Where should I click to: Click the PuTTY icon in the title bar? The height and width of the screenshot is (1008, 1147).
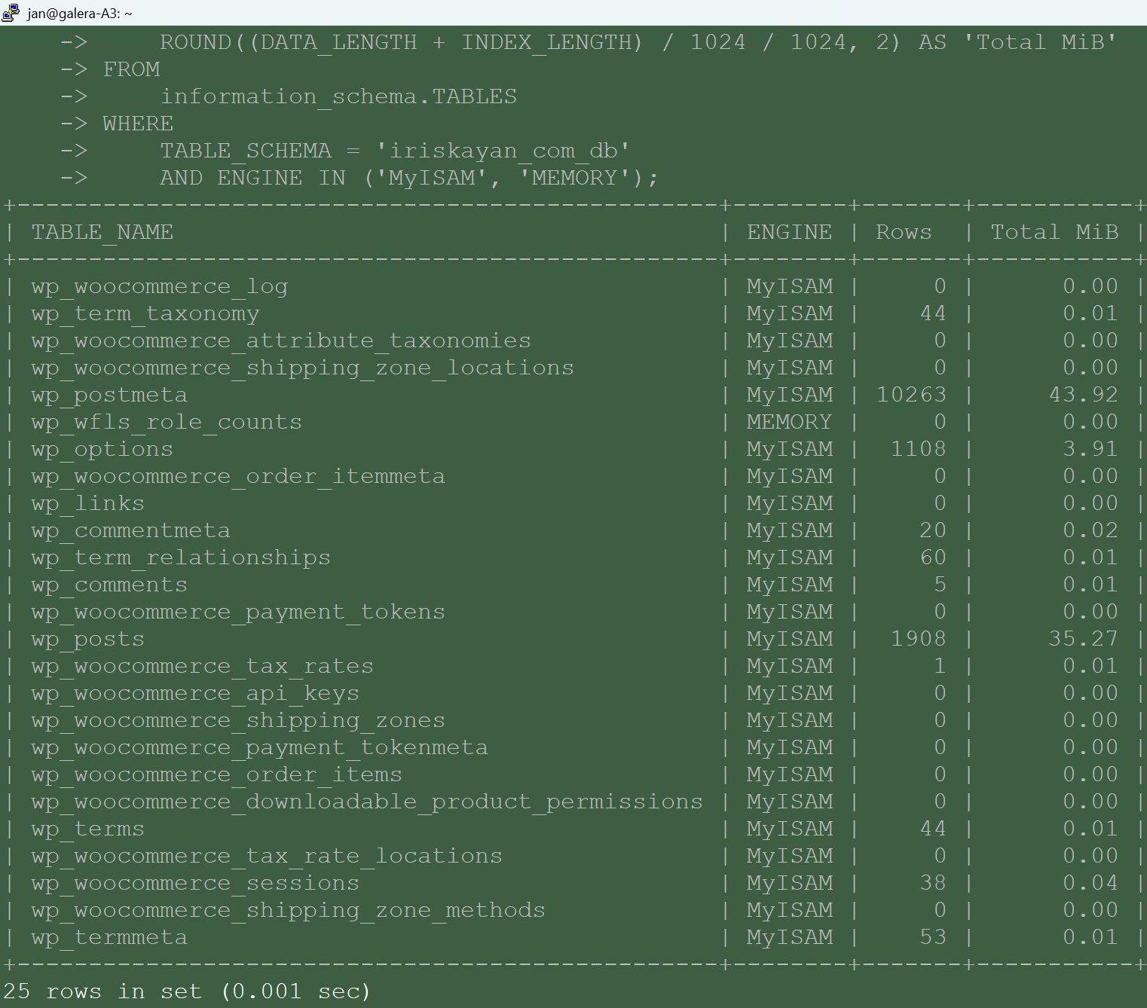(x=11, y=13)
